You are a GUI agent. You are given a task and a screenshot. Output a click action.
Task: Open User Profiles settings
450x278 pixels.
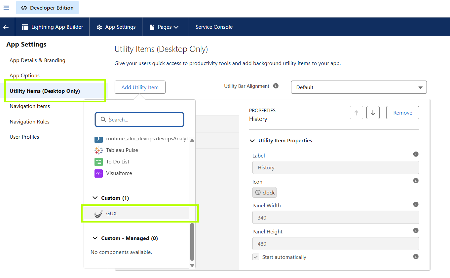coord(24,137)
